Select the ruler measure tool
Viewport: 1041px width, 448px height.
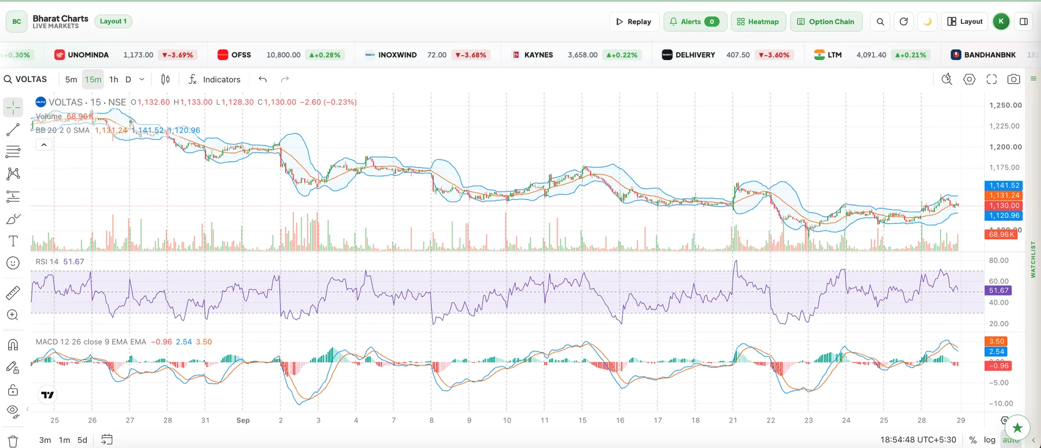pos(13,293)
